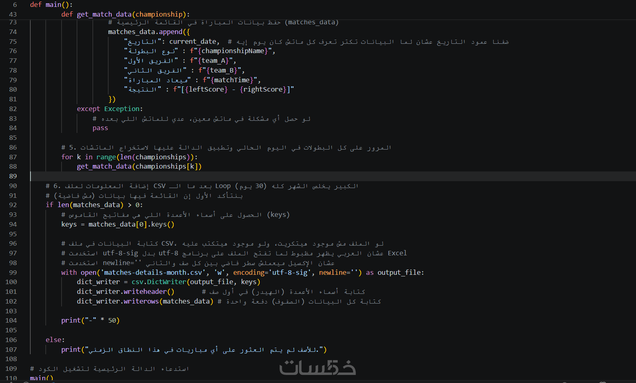Select line number 74 in the gutter
This screenshot has height=383, width=636.
[13, 32]
